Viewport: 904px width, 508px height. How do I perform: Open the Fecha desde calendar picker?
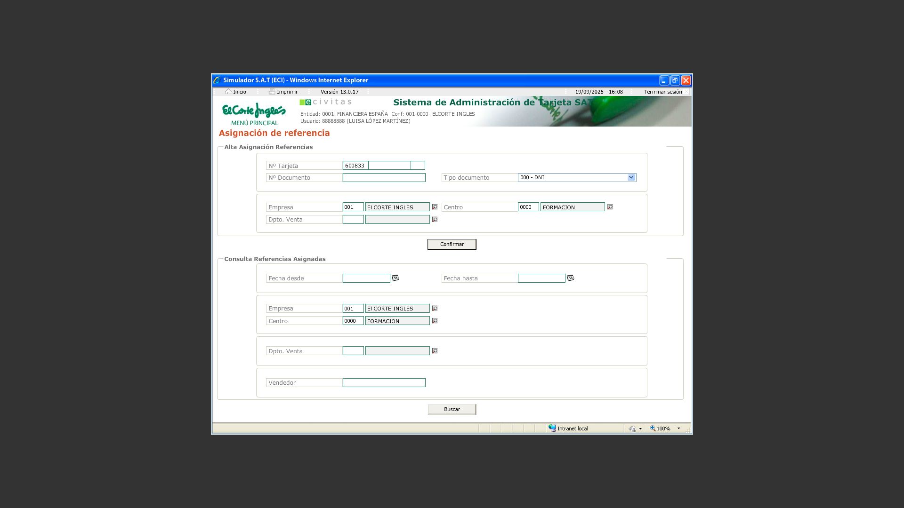395,278
